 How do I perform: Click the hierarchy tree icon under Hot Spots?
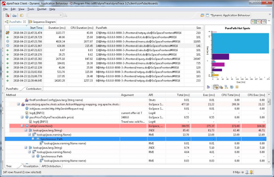(227, 87)
